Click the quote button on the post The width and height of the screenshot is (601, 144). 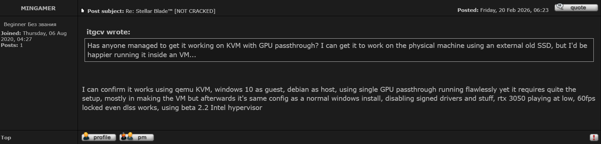576,8
